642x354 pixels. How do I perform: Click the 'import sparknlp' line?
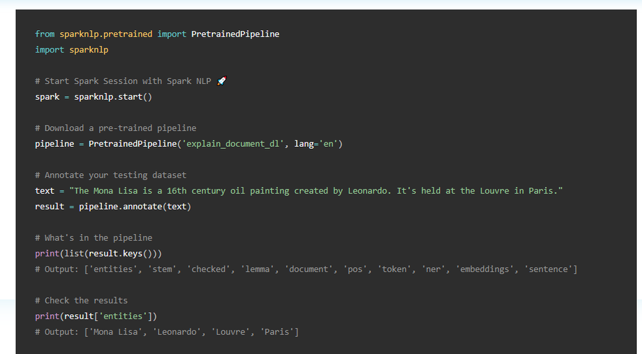click(72, 50)
